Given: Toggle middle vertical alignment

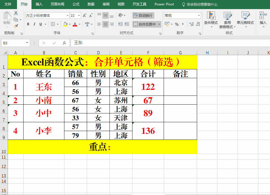Looking at the screenshot, I should click(x=106, y=15).
